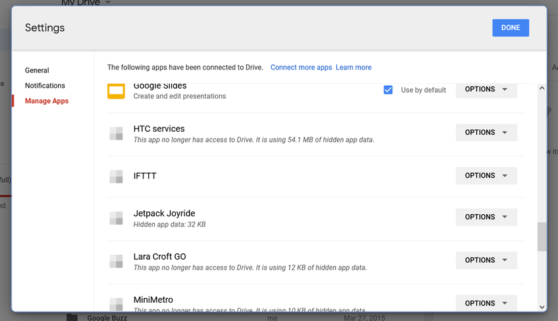Open the Learn more link
Screen dimensions: 558x321
[x=353, y=68]
